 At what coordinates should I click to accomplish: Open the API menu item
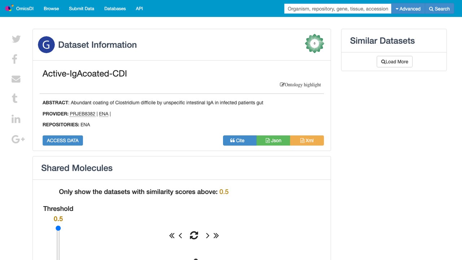point(139,9)
